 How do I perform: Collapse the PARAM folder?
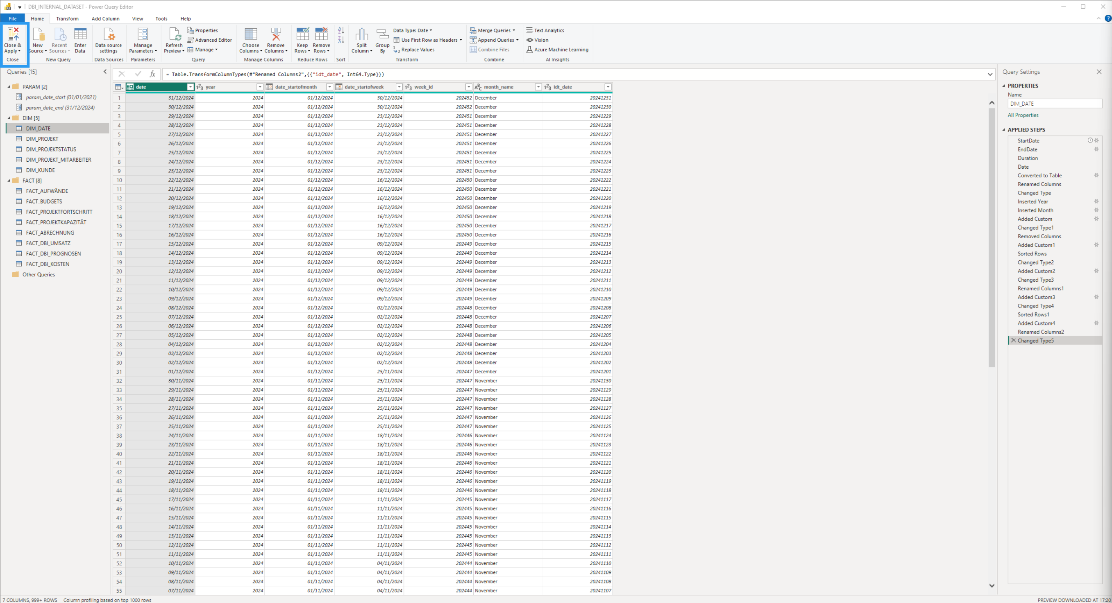(9, 87)
